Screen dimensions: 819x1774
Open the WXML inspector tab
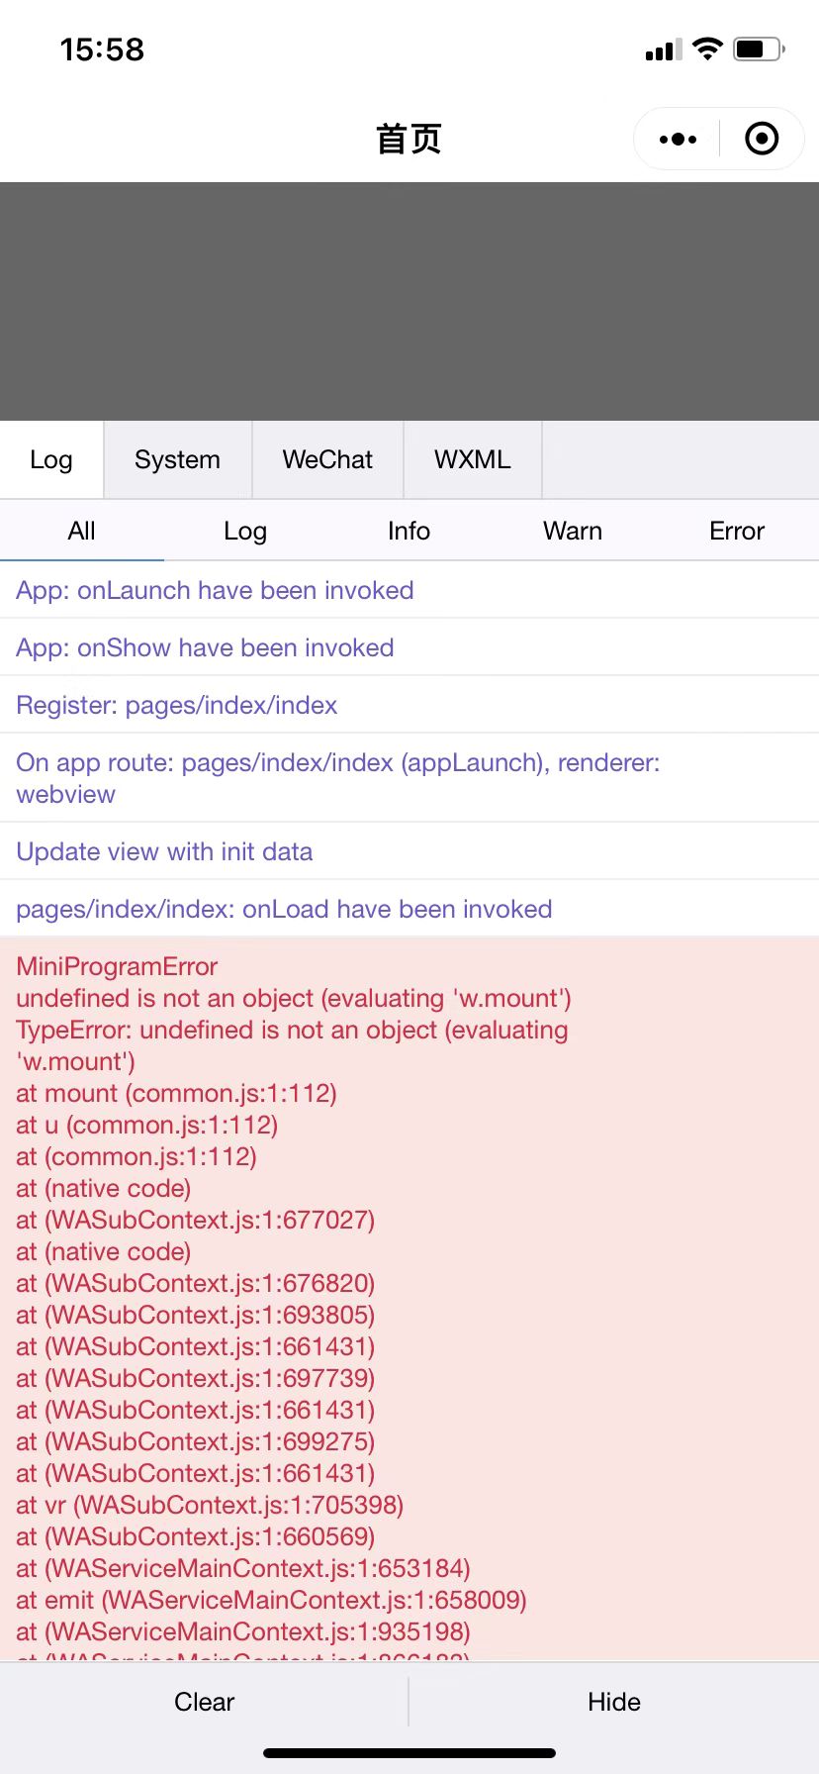click(472, 459)
